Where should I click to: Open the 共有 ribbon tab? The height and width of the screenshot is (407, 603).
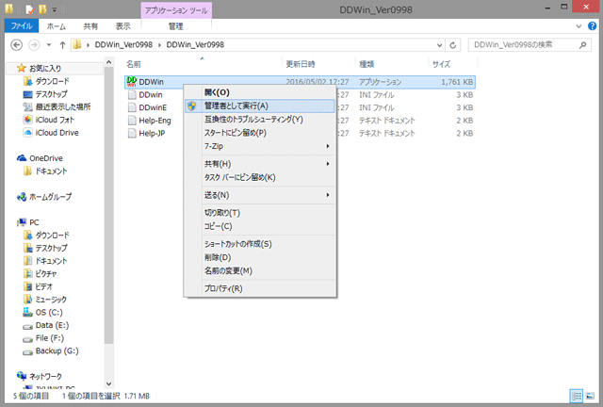pyautogui.click(x=90, y=26)
